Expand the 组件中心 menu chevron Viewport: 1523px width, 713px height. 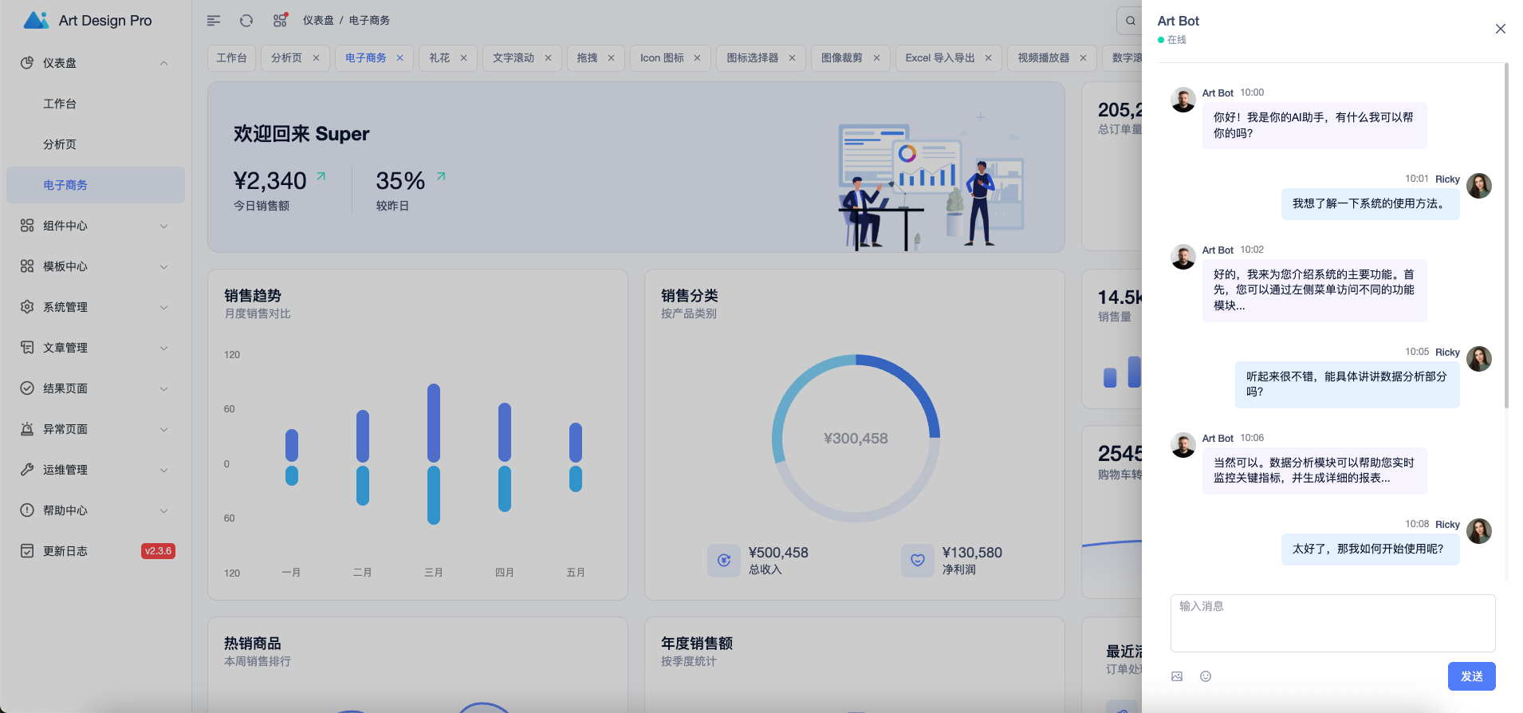164,226
